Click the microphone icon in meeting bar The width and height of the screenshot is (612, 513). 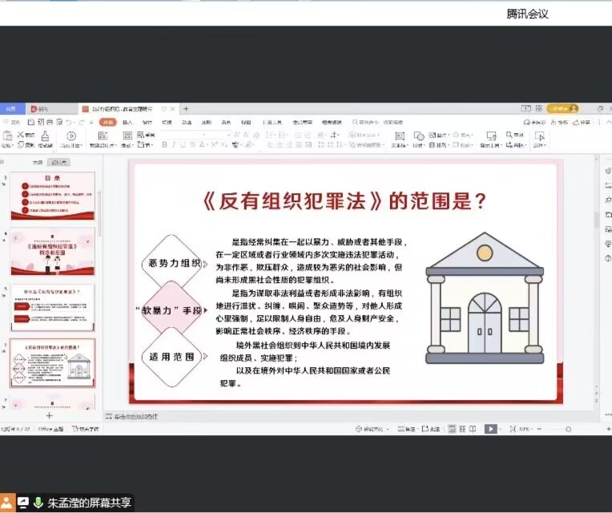pyautogui.click(x=37, y=503)
